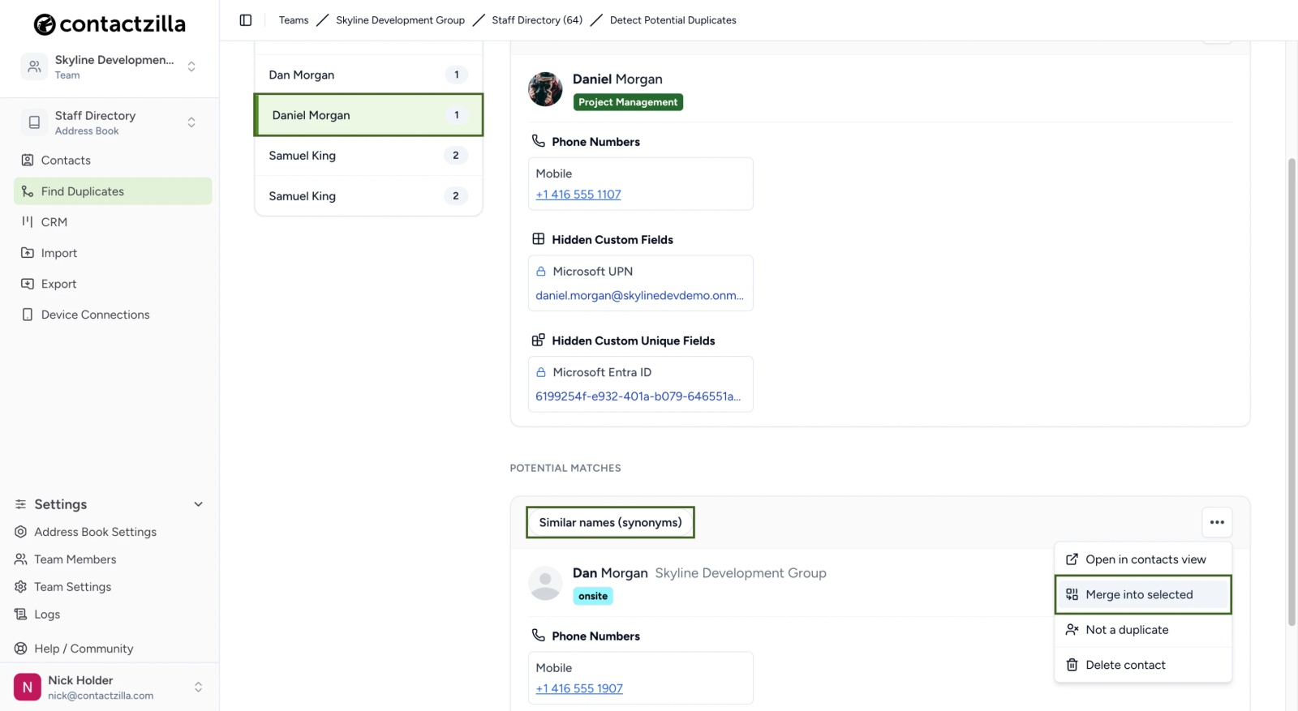This screenshot has width=1298, height=711.
Task: Click the Delete contact trash icon
Action: [x=1072, y=665]
